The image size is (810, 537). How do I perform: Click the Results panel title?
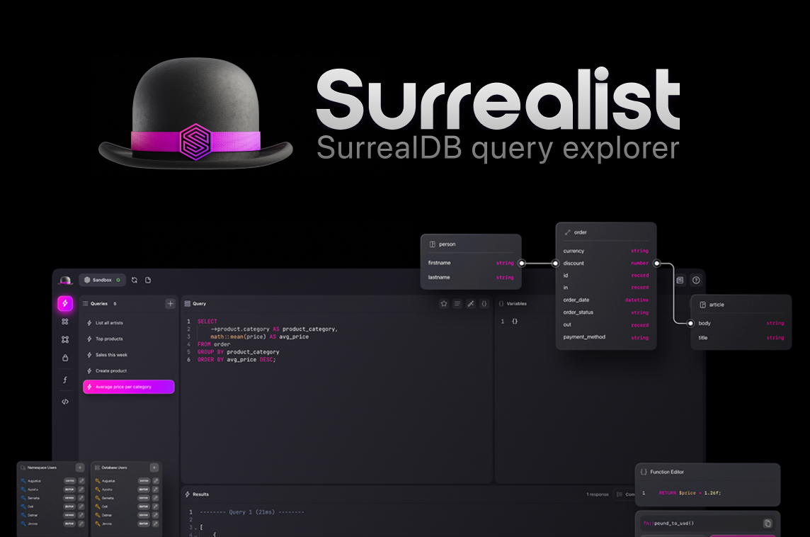point(200,494)
